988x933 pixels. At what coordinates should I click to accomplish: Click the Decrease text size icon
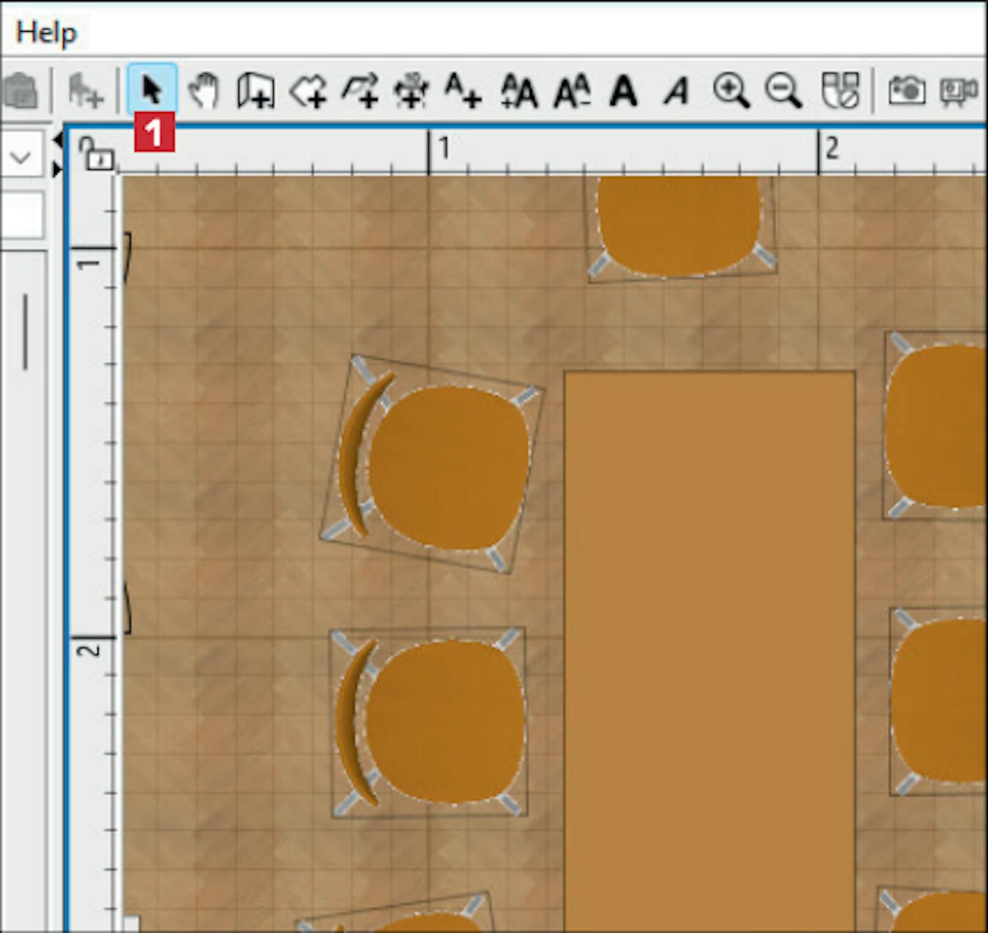click(572, 90)
